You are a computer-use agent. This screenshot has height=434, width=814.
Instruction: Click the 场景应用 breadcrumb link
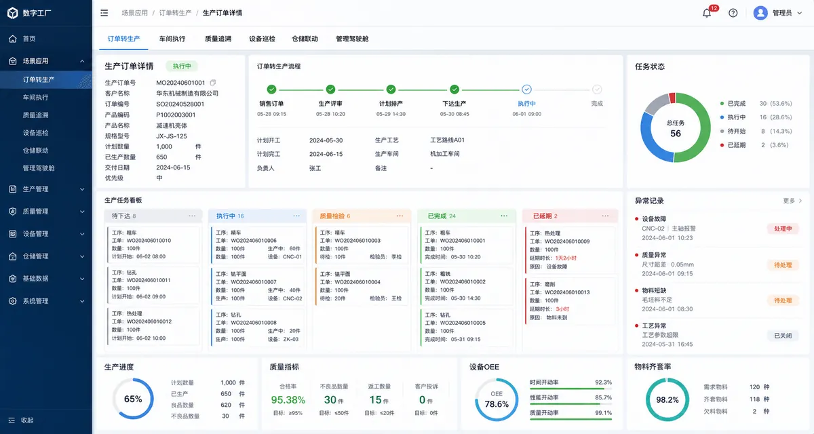click(x=133, y=13)
